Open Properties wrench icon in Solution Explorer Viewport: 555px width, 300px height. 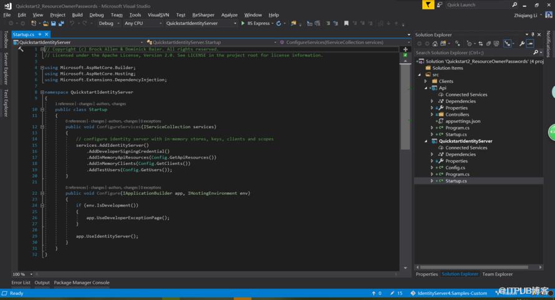pyautogui.click(x=522, y=44)
